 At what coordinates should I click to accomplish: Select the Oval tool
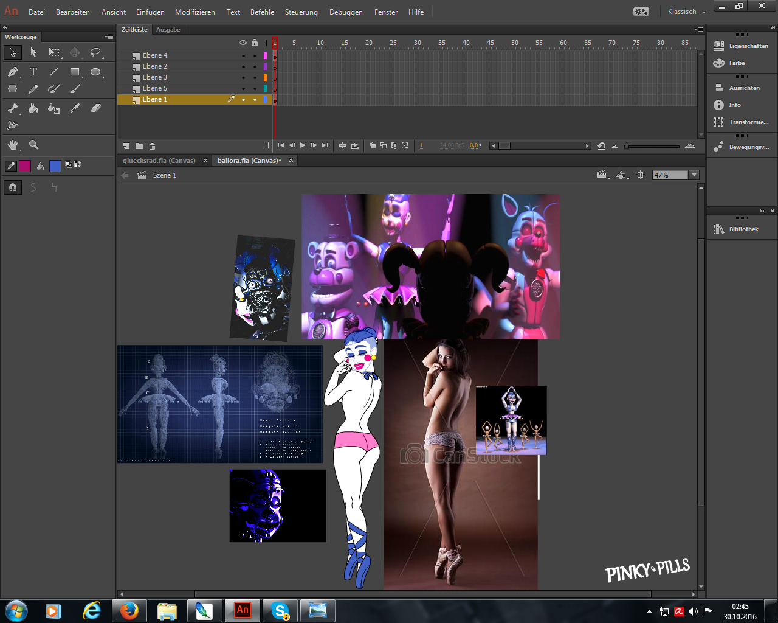95,72
